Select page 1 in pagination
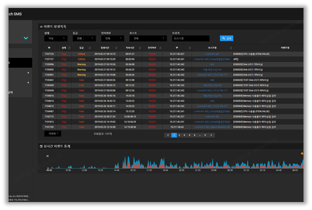Image resolution: width=312 pixels, height=210 pixels. 174,135
